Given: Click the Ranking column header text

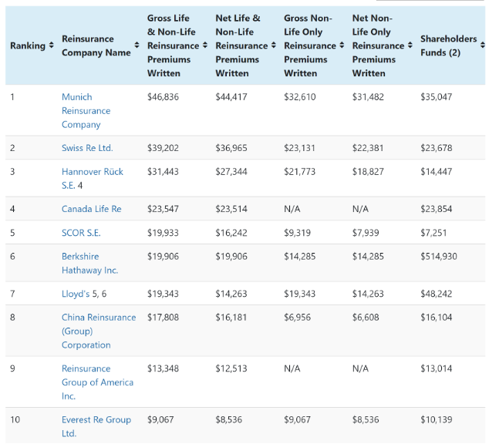Looking at the screenshot, I should point(28,45).
